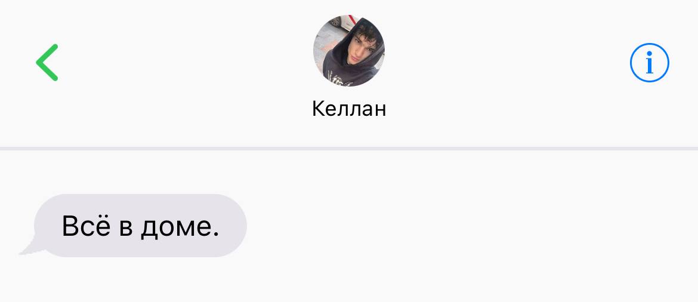Return using the left-pointing green arrow
698x302 pixels.
click(x=47, y=62)
